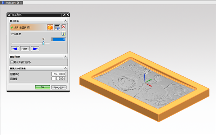
Task: Click the gear icon in dialog title
Action: coord(9,15)
